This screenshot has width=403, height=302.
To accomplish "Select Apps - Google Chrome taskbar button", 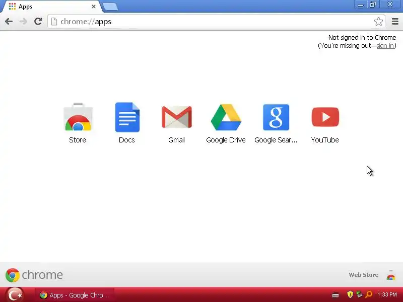I will coord(75,295).
